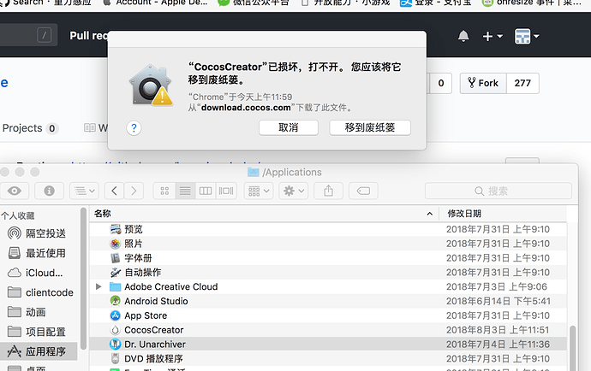Screen dimensions: 591x371
Task: Open the Finder path list dropdown
Action: [x=84, y=191]
